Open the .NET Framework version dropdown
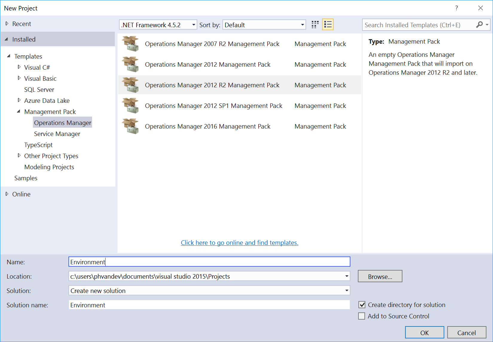Screen dimensions: 493x342 (158, 25)
